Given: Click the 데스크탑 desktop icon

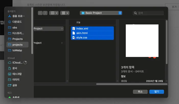Looking at the screenshot, I should click(9, 74).
